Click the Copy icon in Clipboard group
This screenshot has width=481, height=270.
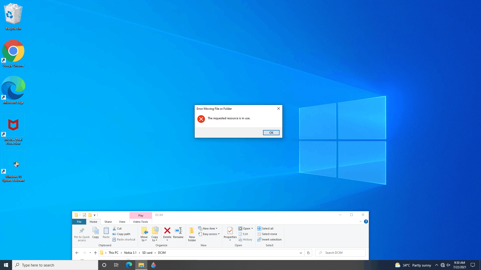coord(95,230)
